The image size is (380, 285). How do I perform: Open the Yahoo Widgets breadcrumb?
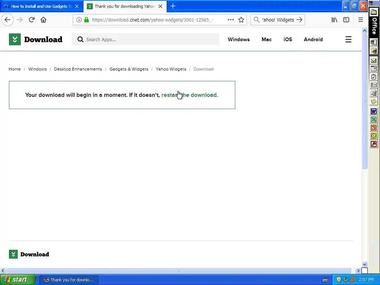[x=171, y=69]
